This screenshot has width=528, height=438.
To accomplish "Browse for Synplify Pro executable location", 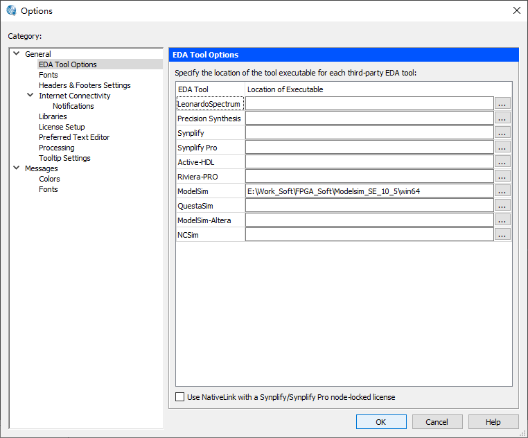I will [502, 147].
